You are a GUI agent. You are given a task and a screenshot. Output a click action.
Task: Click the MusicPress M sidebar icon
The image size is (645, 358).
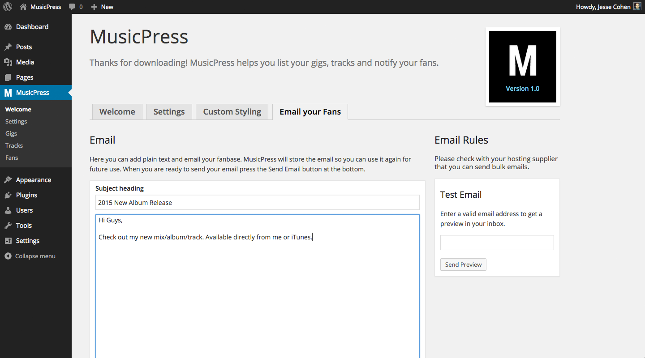(8, 93)
